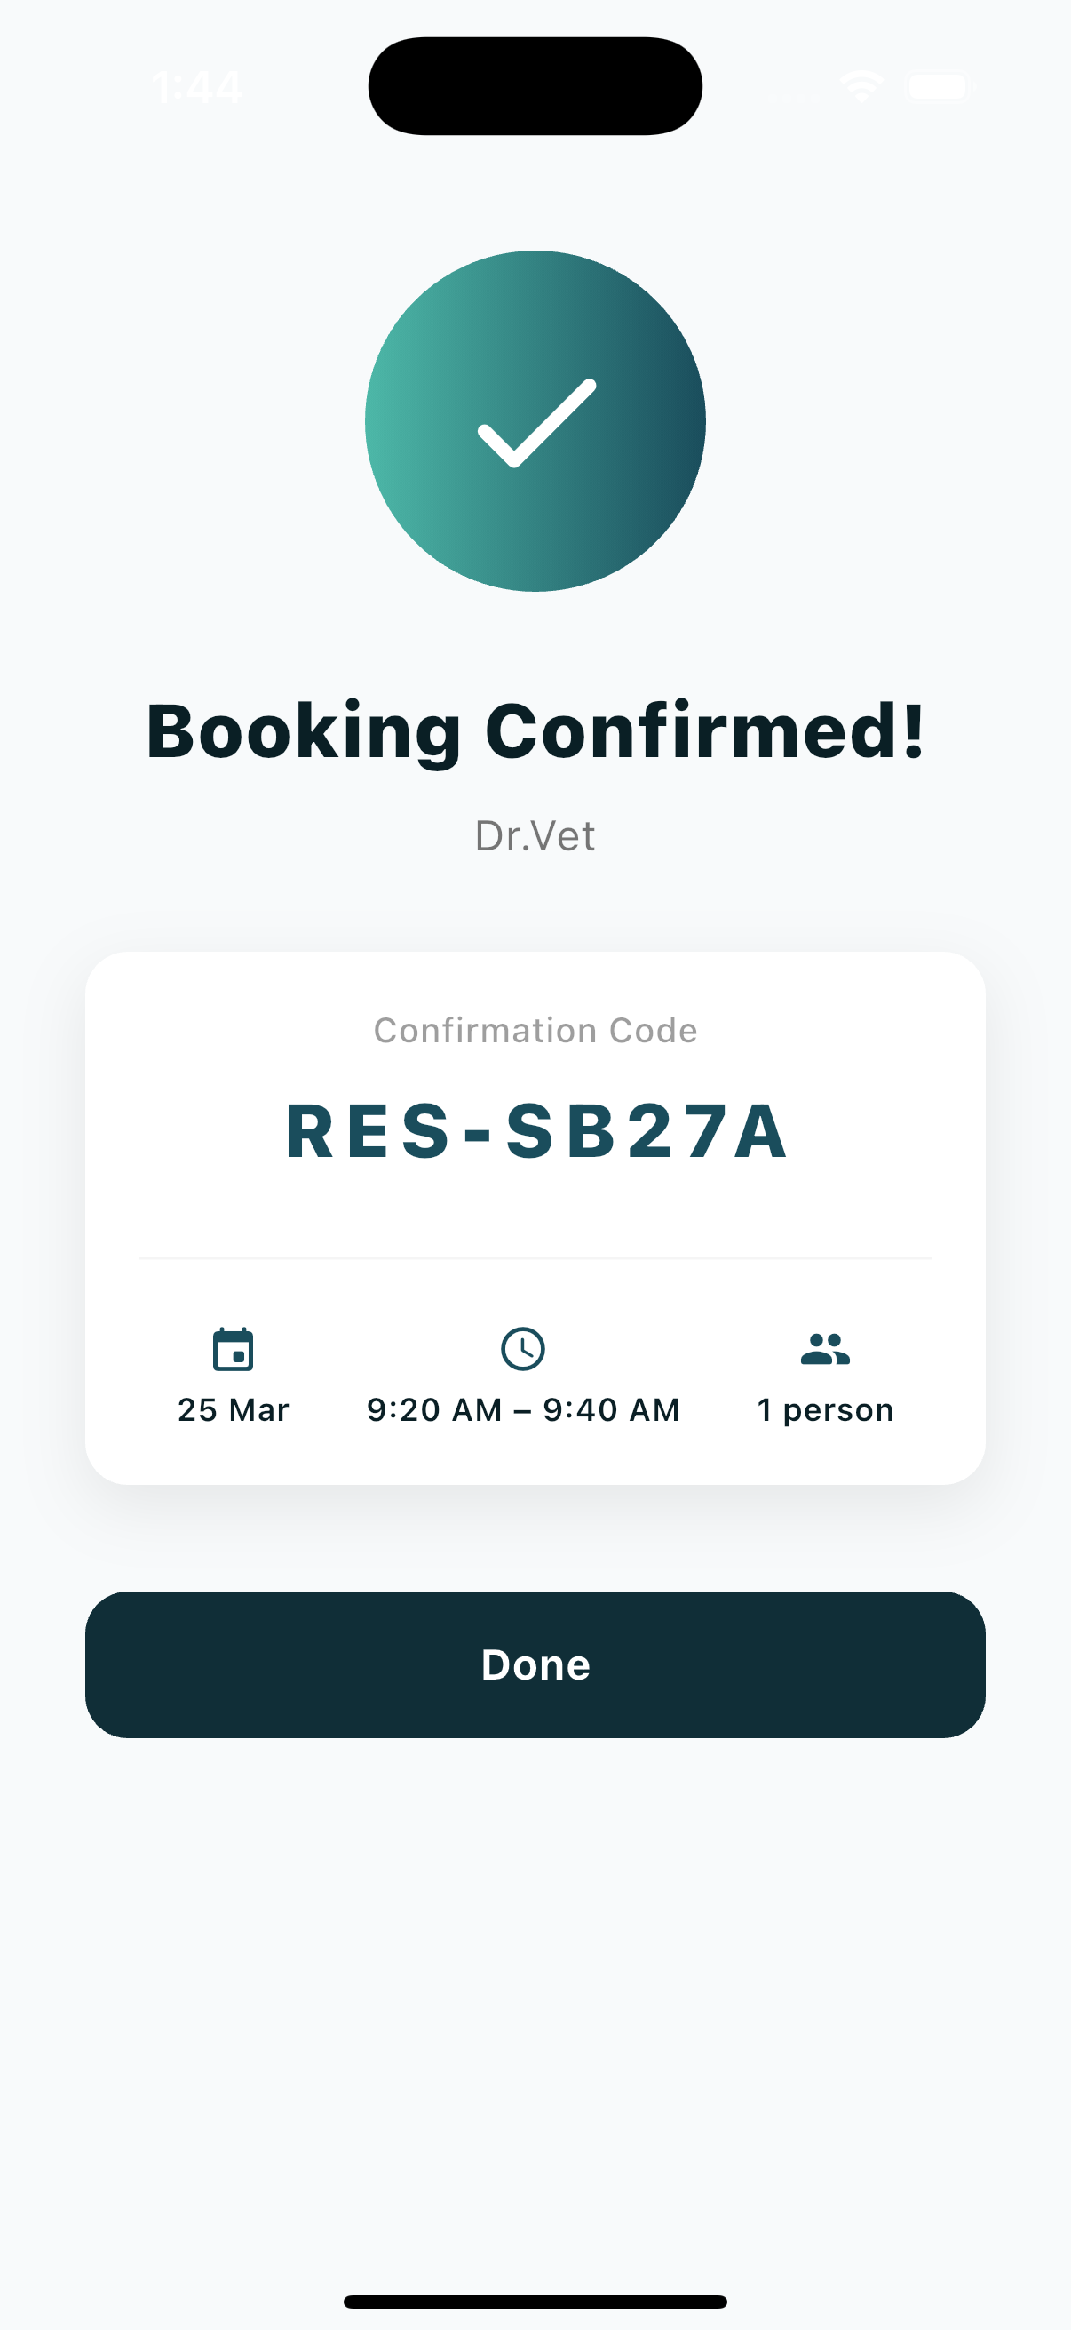Tap the 9:20 AM – 9:40 AM time slot
The width and height of the screenshot is (1071, 2330).
tap(522, 1410)
